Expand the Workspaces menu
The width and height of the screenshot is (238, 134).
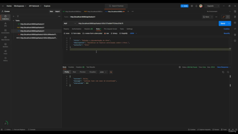[x=20, y=6]
